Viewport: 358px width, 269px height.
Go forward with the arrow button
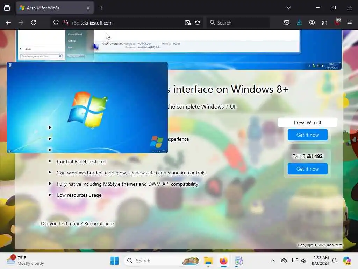21,23
